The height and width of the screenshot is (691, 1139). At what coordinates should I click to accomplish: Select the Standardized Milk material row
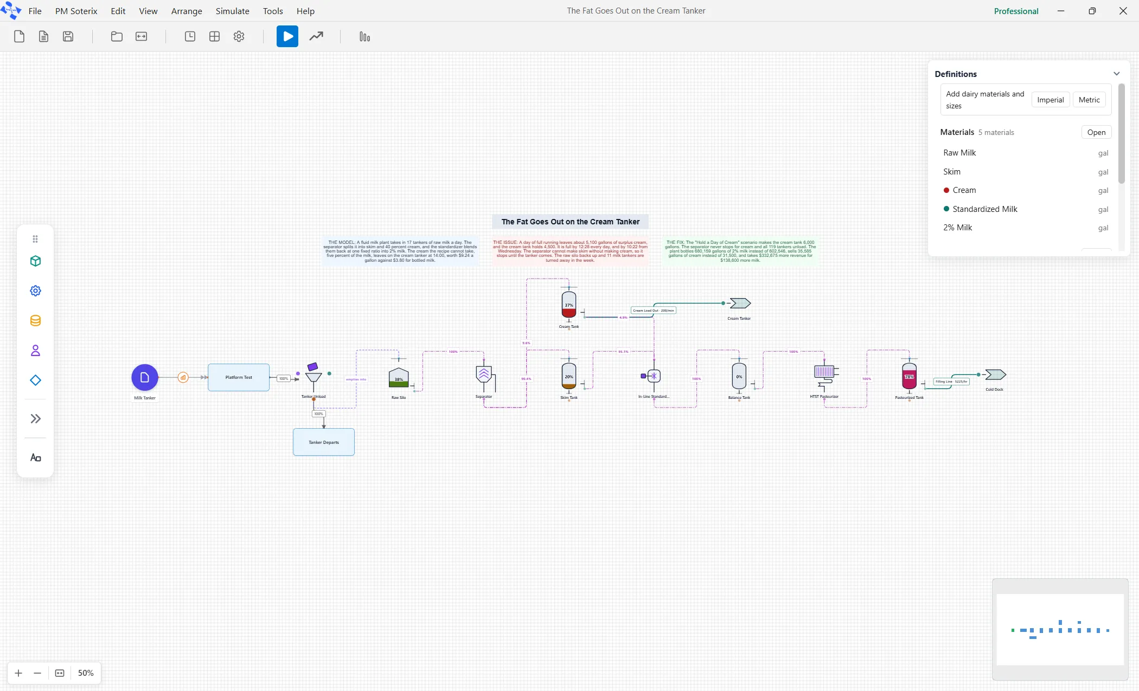tap(1026, 209)
